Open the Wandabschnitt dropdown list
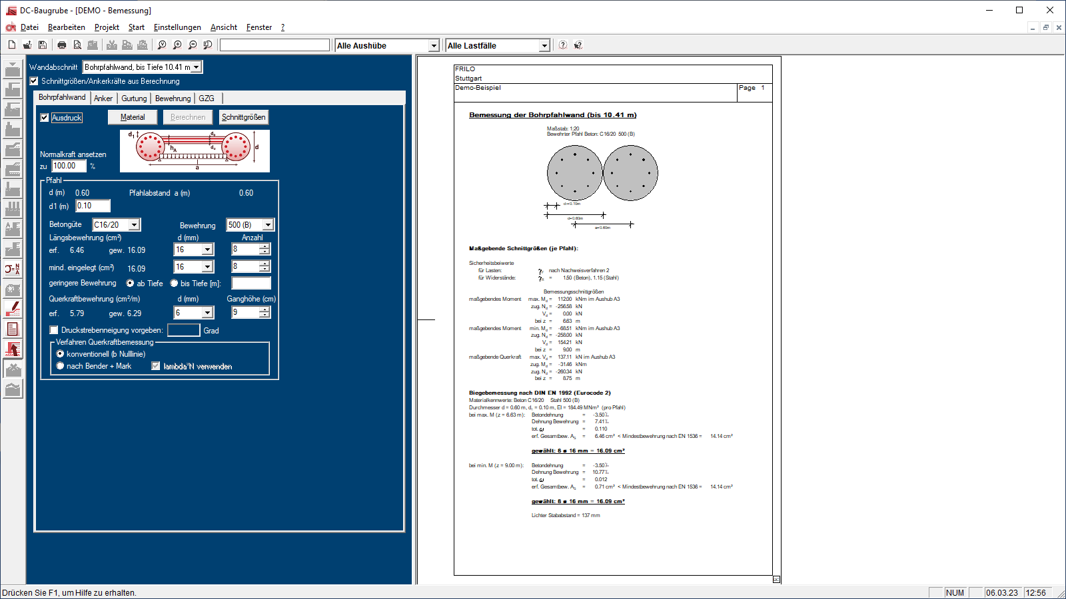The height and width of the screenshot is (599, 1066). (197, 67)
